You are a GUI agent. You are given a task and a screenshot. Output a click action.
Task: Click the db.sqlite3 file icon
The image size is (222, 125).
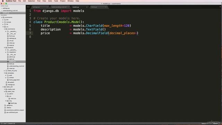pyautogui.click(x=6, y=82)
